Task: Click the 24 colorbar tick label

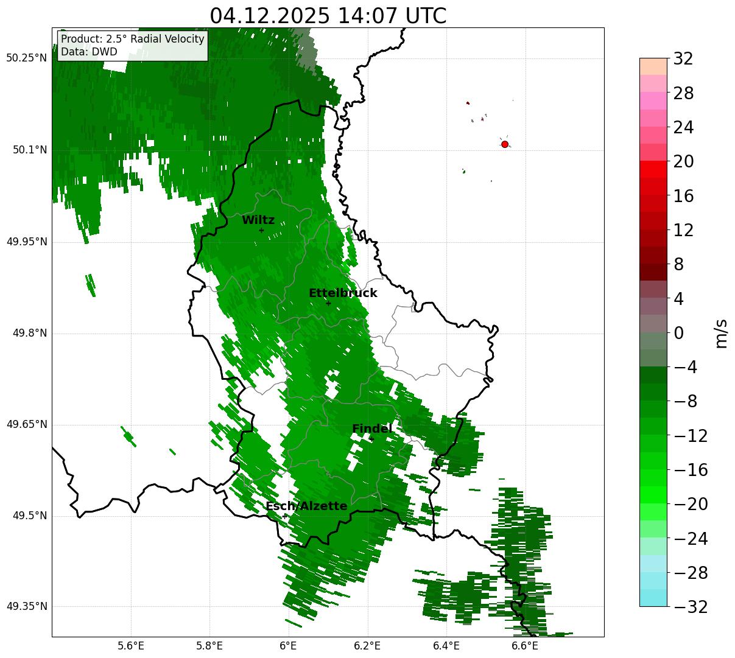Action: [x=683, y=128]
